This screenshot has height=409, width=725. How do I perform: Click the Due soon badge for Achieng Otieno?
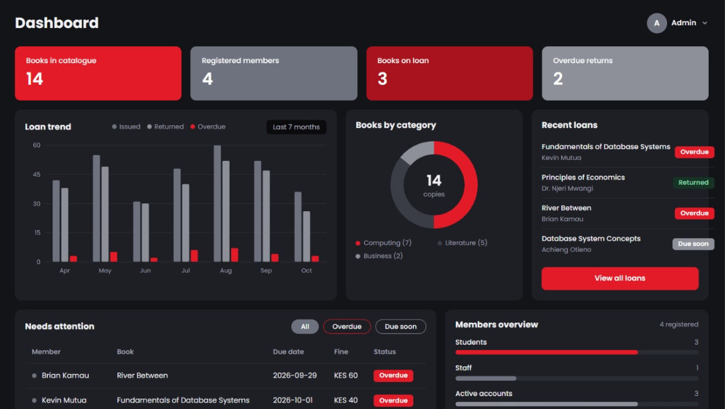(693, 244)
